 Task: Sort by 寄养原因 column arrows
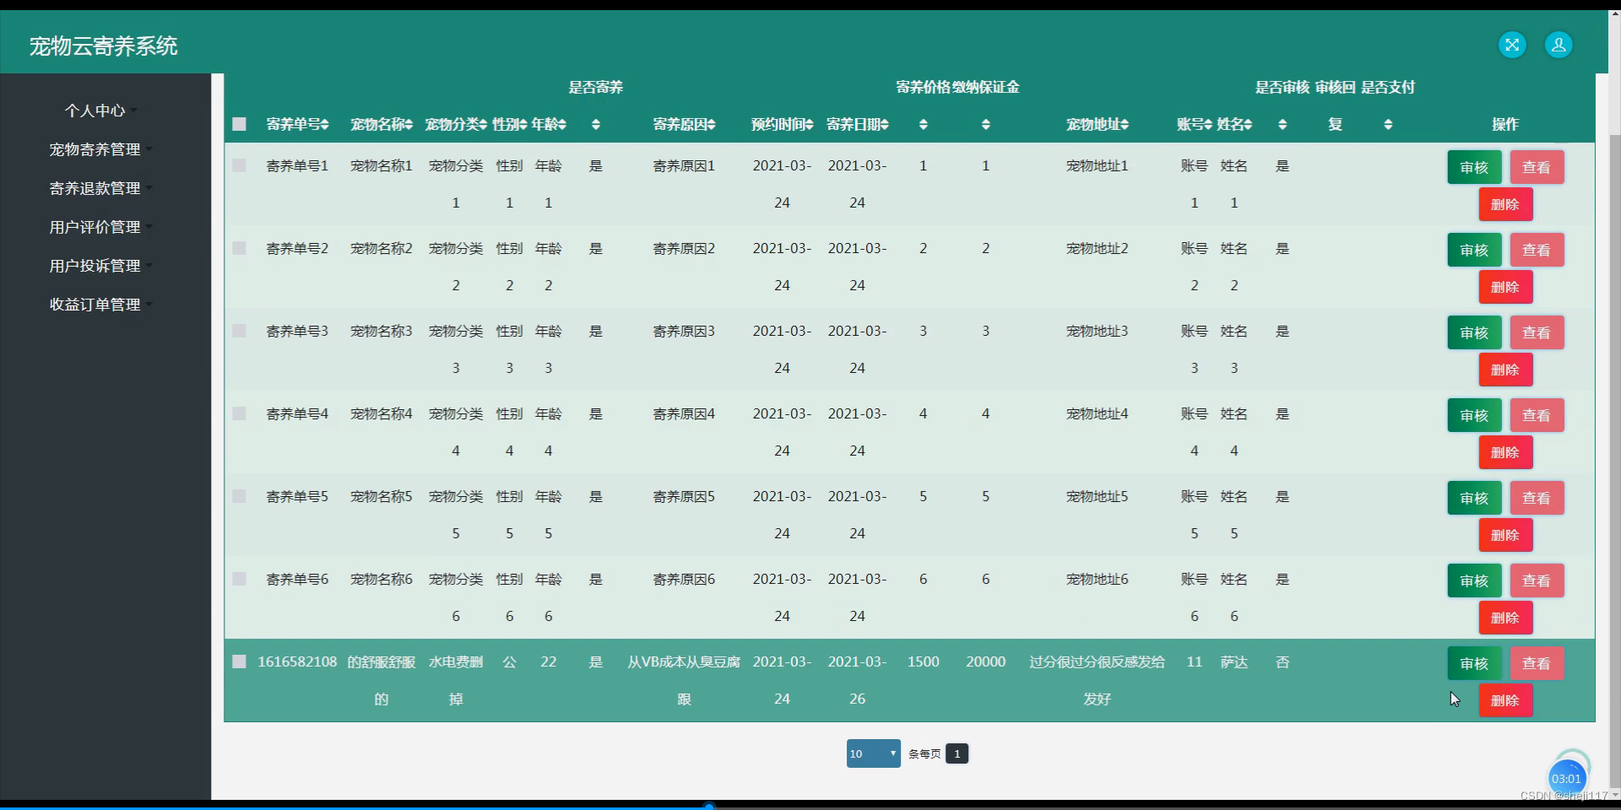tap(712, 125)
